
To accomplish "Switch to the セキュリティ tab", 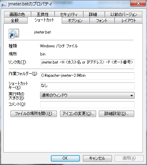I will pyautogui.click(x=69, y=14).
